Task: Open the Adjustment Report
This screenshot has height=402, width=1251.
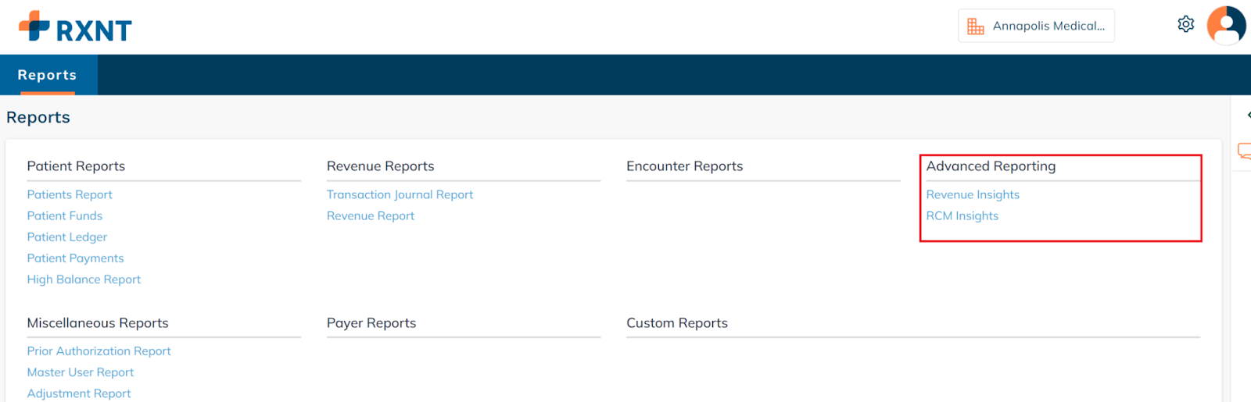Action: click(79, 393)
